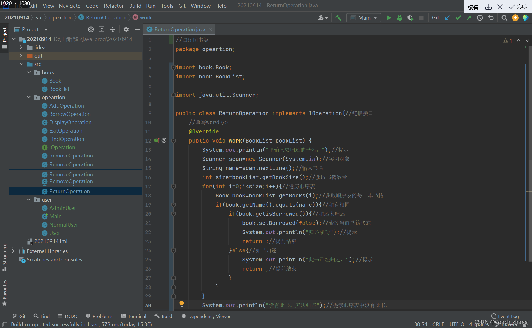Screen dimensions: 532x328
Task: Toggle the Structure tool window sidebar tab
Action: coord(4,257)
